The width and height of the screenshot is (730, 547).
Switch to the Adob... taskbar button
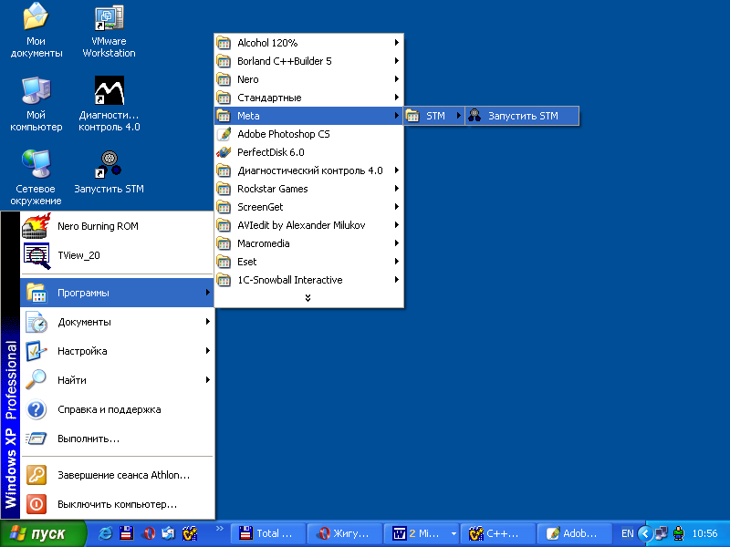[574, 533]
